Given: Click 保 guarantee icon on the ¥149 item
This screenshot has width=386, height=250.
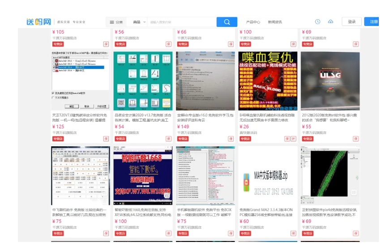Looking at the screenshot, I should pyautogui.click(x=231, y=139).
